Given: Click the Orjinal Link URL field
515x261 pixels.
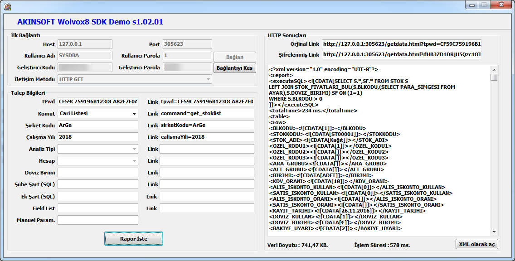Looking at the screenshot, I should (402, 44).
